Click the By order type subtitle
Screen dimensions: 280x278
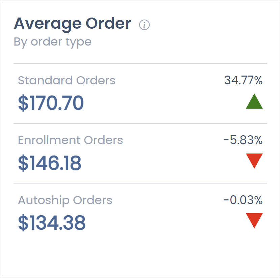(52, 41)
